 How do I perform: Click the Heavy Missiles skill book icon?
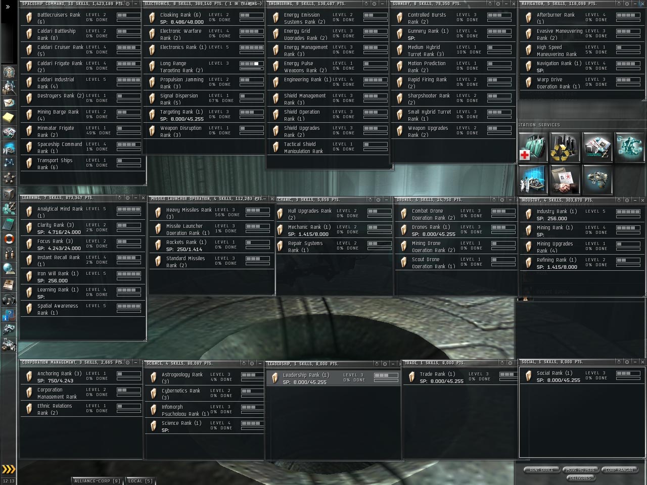click(158, 213)
